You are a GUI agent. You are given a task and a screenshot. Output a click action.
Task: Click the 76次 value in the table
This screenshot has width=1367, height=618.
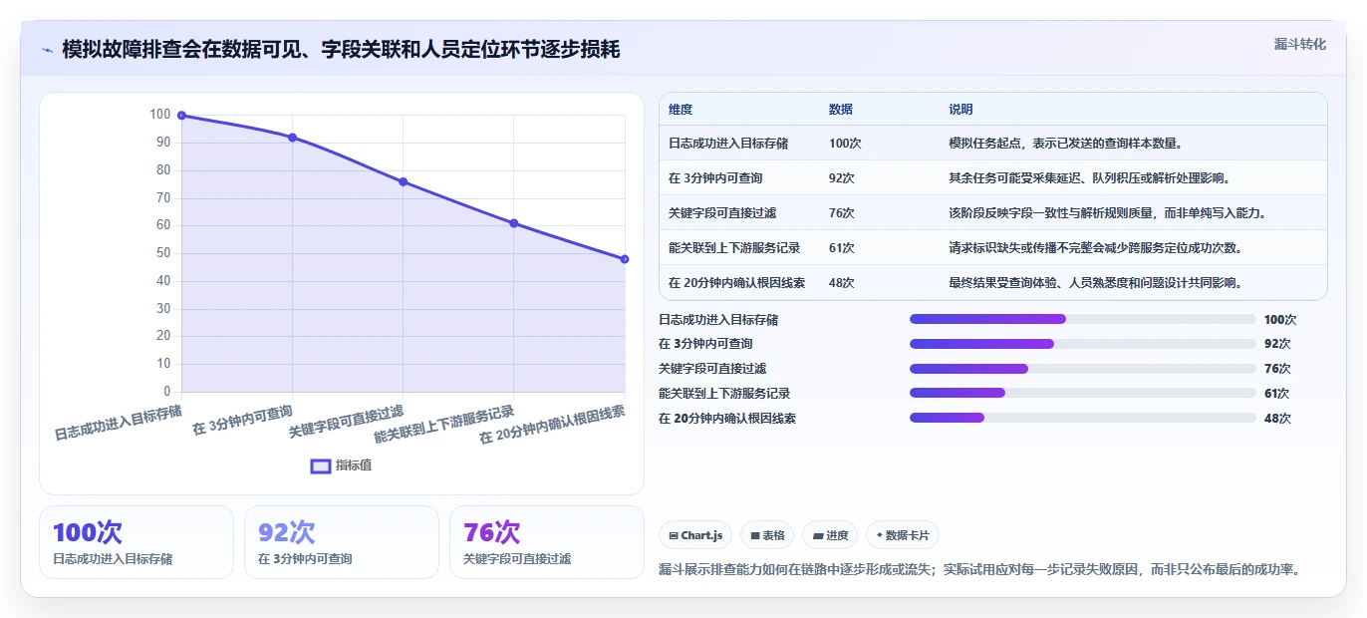click(842, 213)
